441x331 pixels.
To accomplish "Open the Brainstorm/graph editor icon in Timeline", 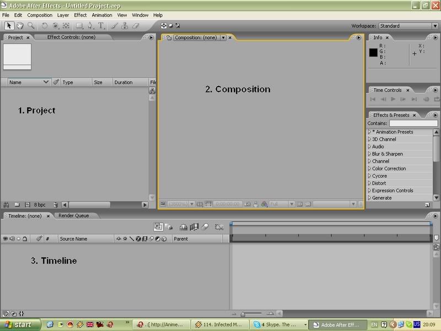I will pos(219,227).
